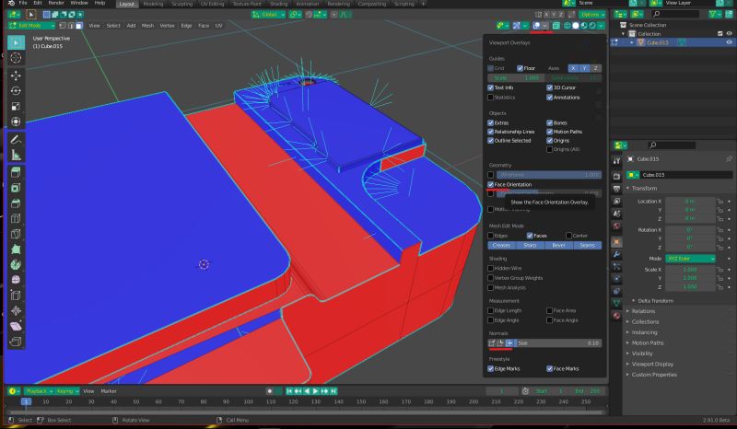Viewport: 737px width, 429px height.
Task: Toggle the Seams overlay button
Action: click(x=588, y=245)
